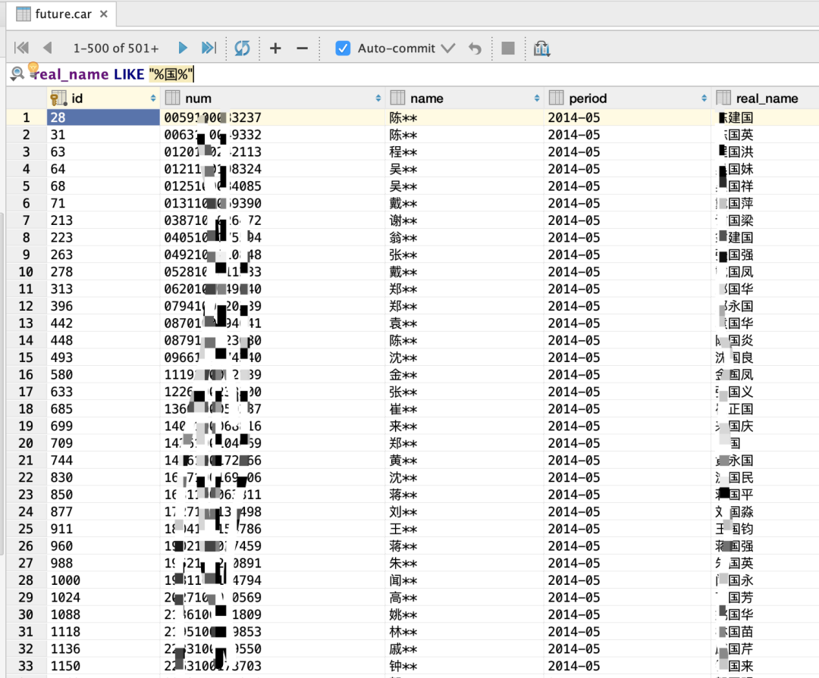
Task: Select row number 33 header
Action: coord(26,665)
